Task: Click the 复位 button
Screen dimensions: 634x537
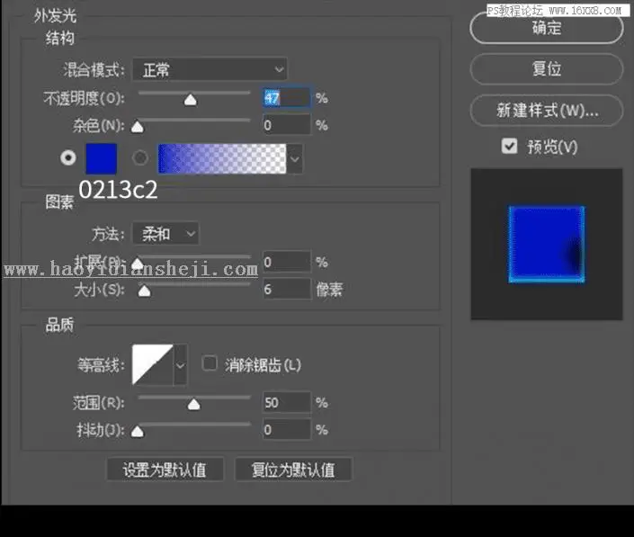Action: coord(546,68)
